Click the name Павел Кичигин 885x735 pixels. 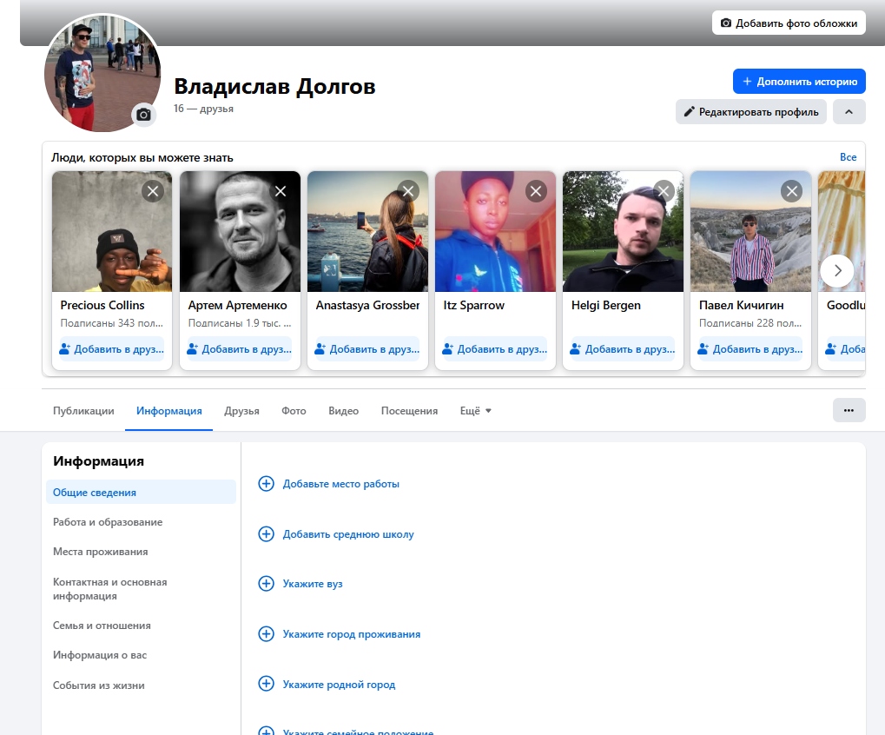tap(741, 306)
